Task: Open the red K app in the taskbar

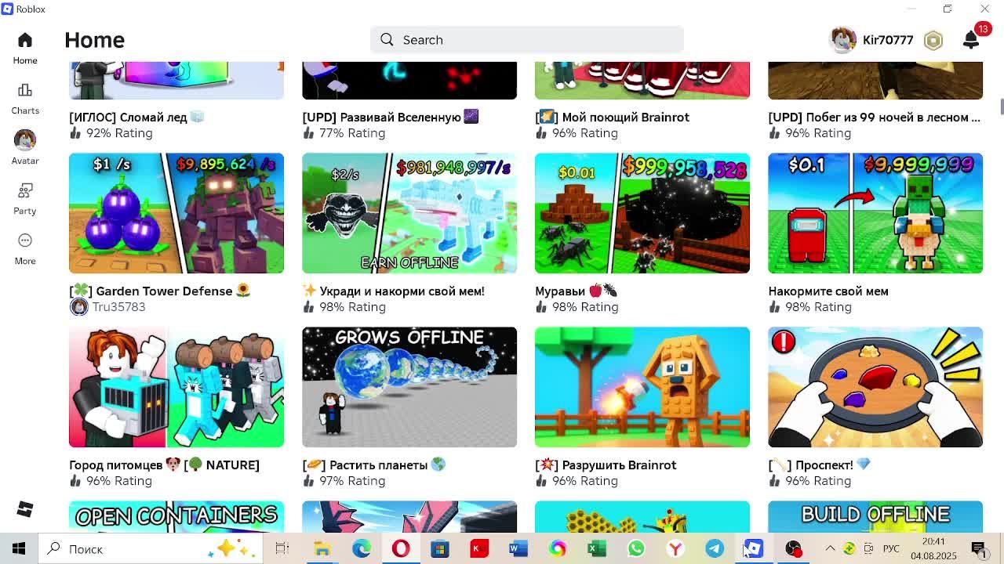Action: tap(478, 548)
